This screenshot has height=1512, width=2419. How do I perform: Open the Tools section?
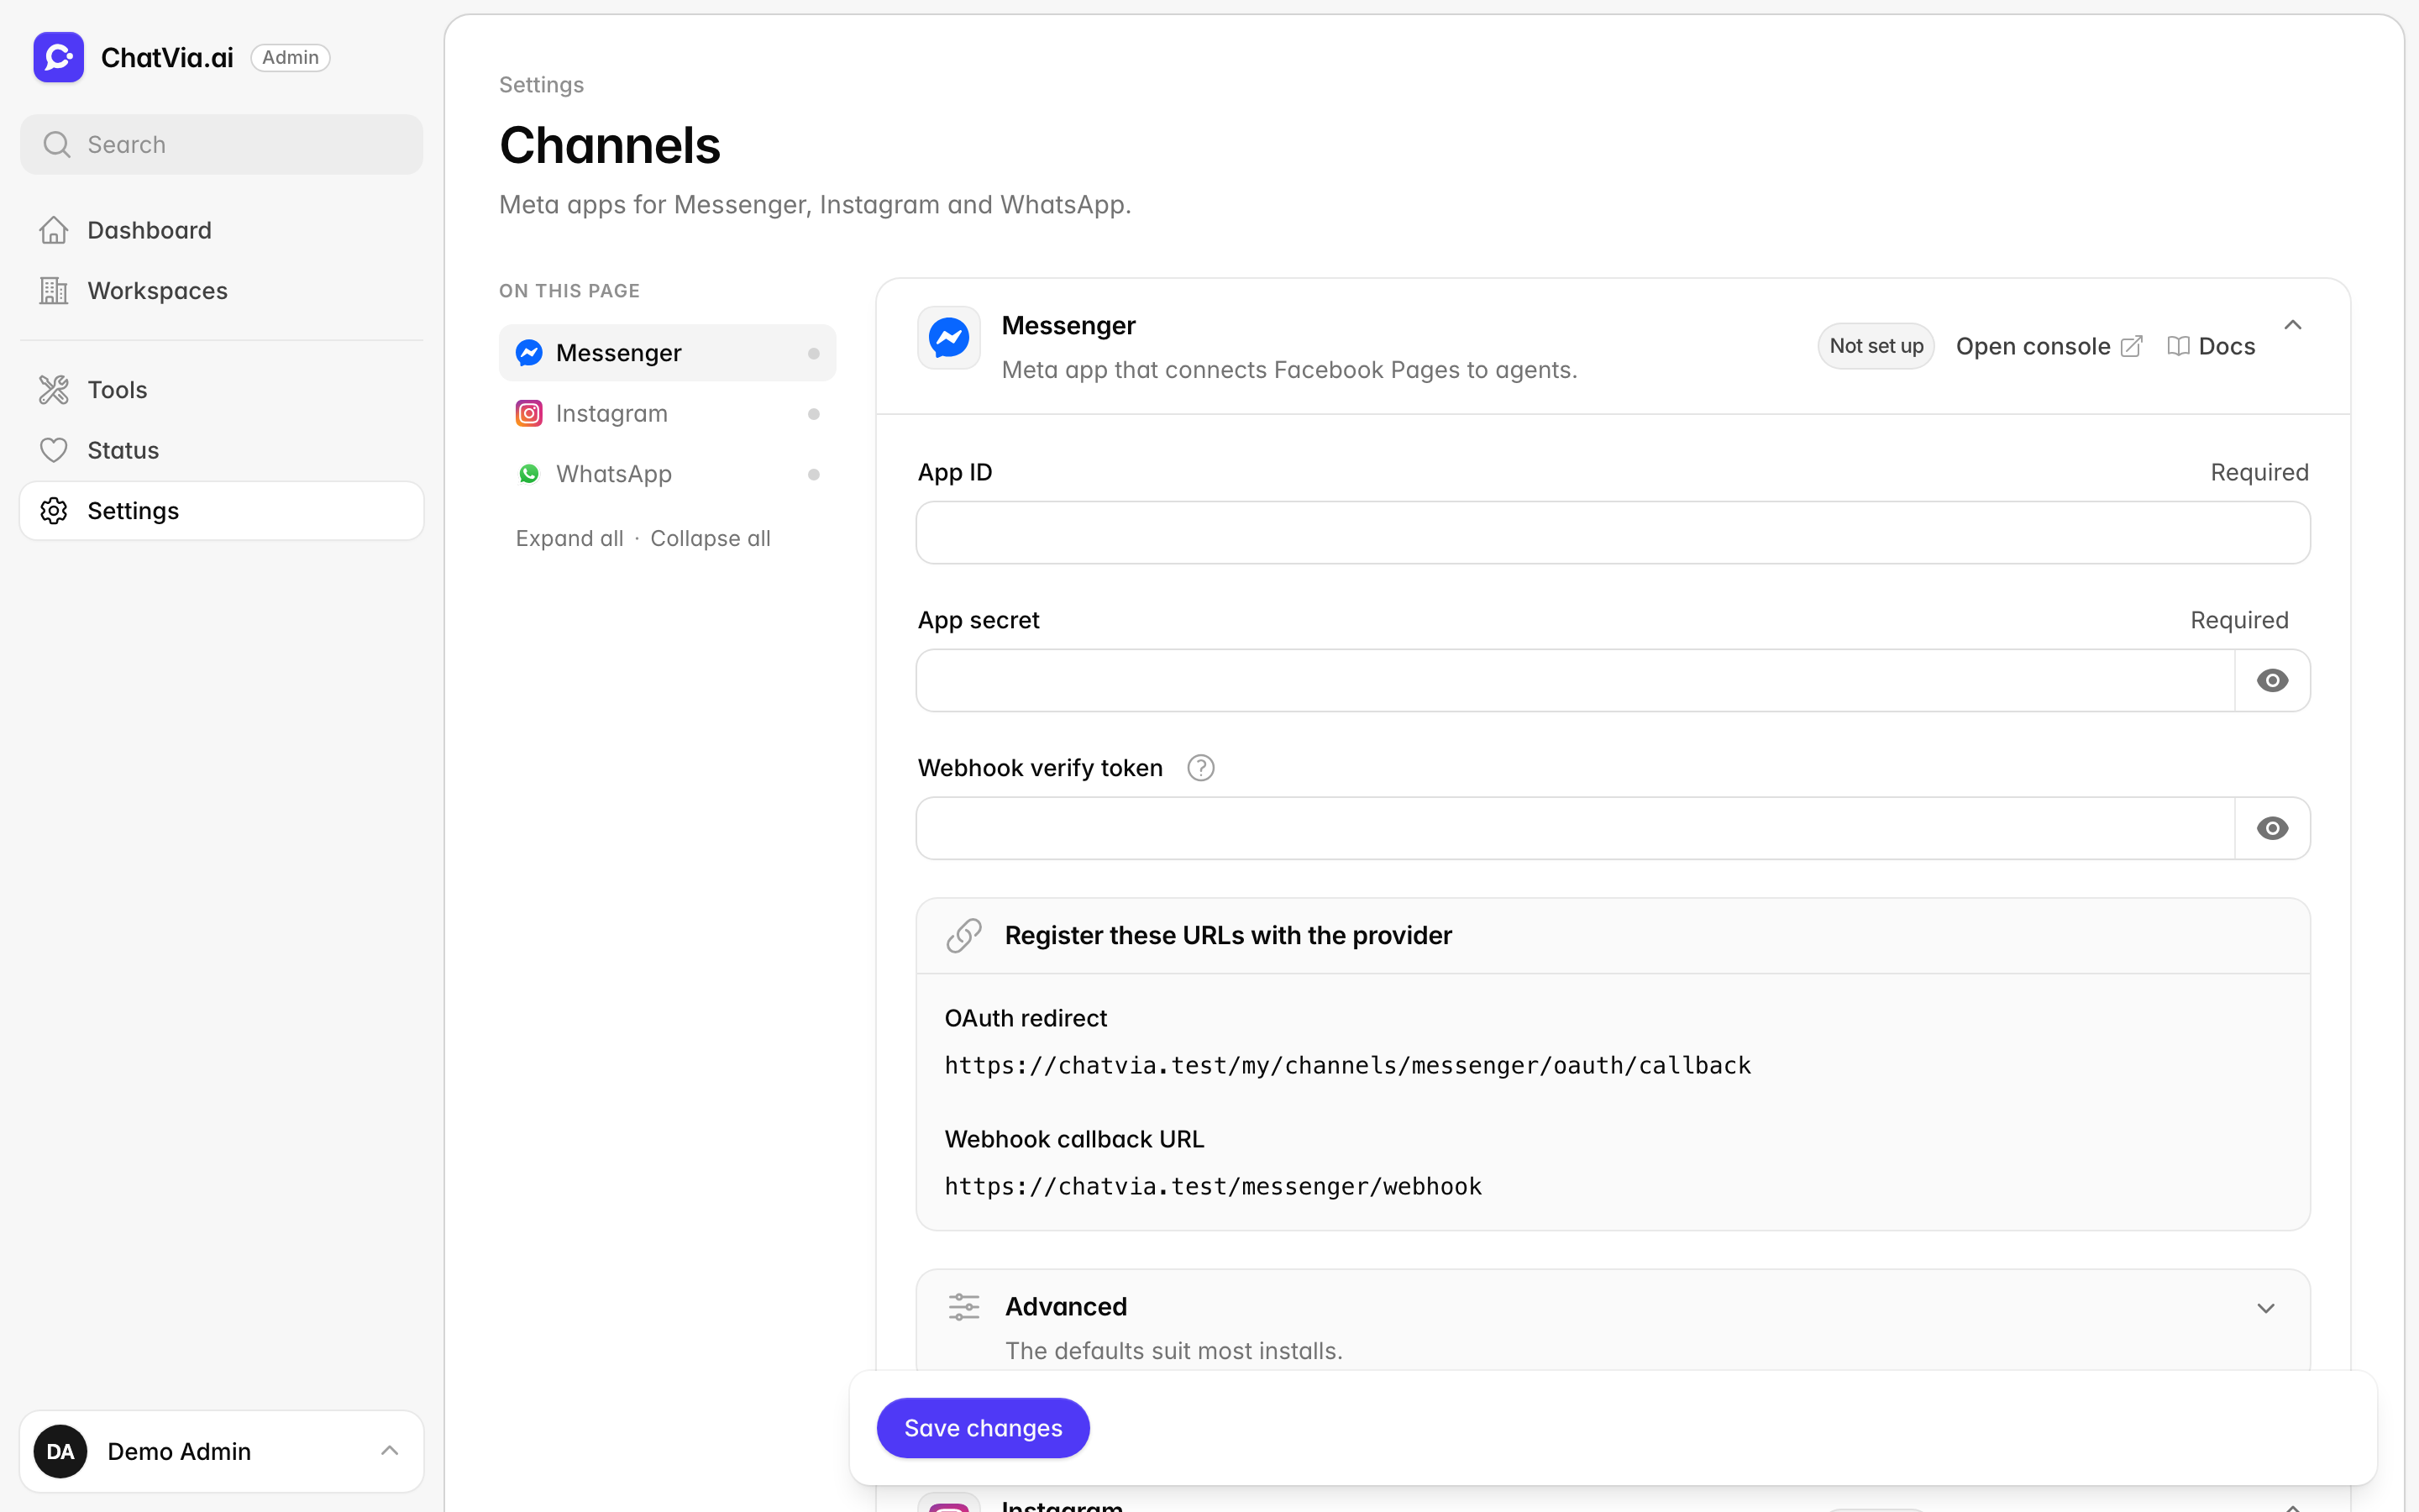(x=222, y=390)
